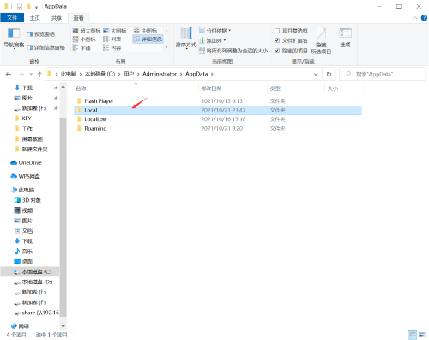Viewport: 429px width, 340px height.
Task: Open WPS网盘 in the sidebar
Action: tap(26, 176)
